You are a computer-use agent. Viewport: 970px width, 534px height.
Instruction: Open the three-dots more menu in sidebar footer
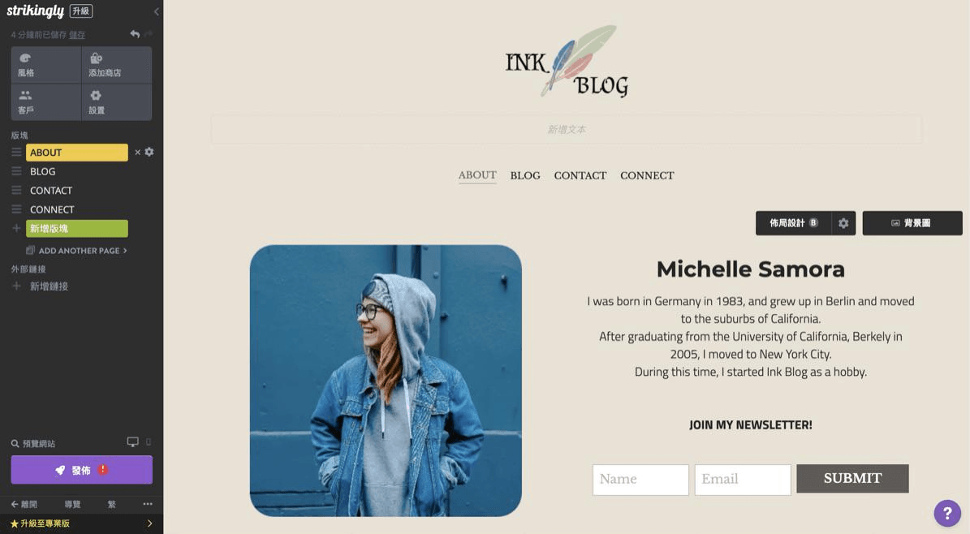(147, 504)
